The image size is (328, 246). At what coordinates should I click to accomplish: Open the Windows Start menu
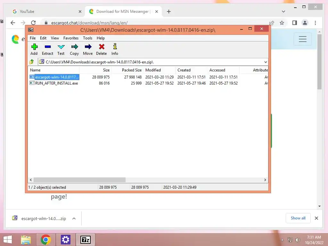[8, 240]
